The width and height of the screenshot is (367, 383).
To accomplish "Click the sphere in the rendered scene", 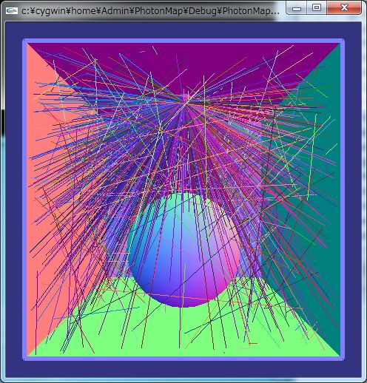I will 183,250.
